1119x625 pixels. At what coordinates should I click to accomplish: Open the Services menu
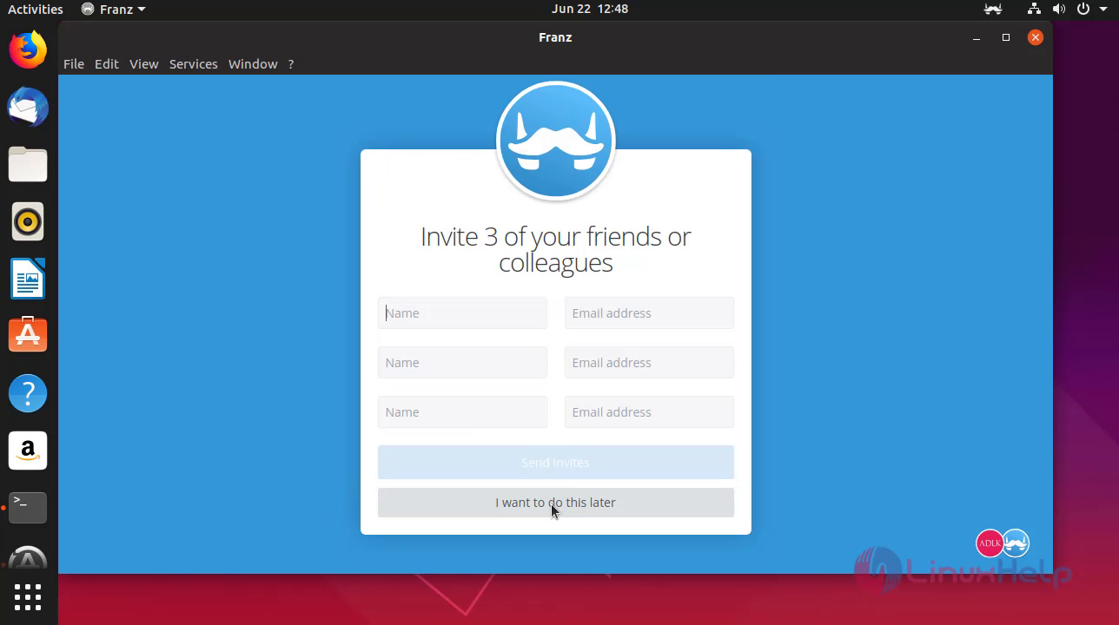194,64
